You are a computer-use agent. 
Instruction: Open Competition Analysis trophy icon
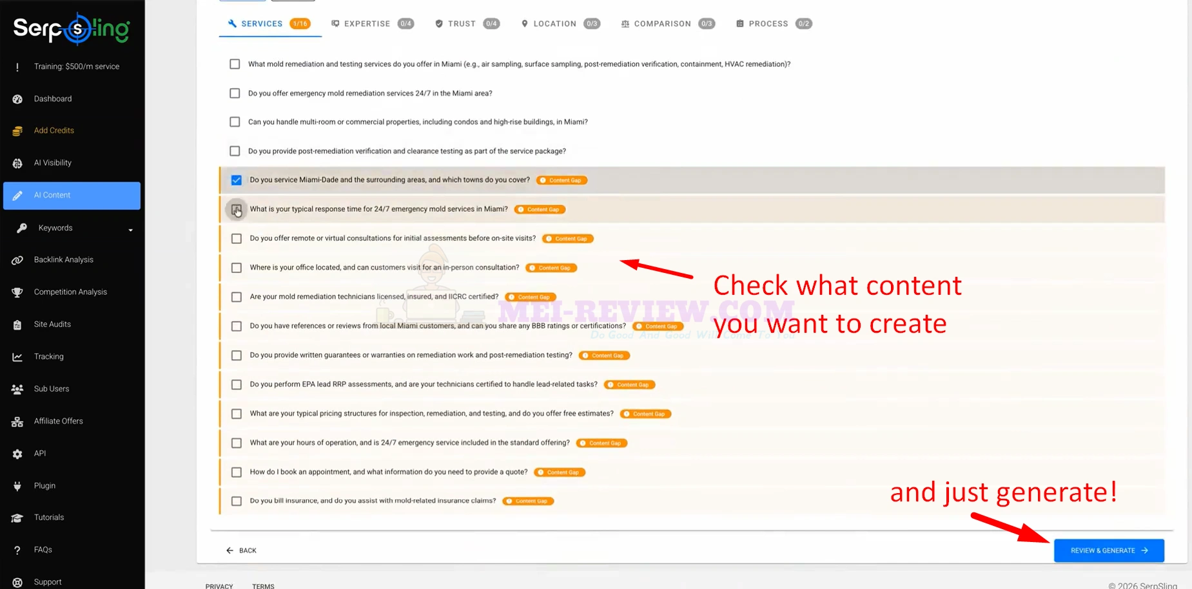pyautogui.click(x=17, y=292)
